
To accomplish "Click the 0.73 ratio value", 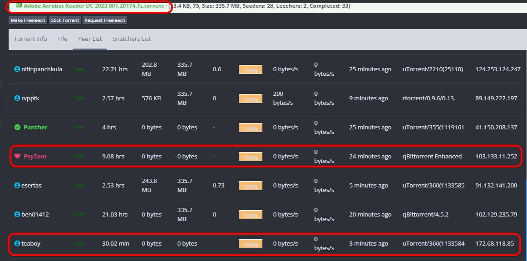I will [x=218, y=185].
